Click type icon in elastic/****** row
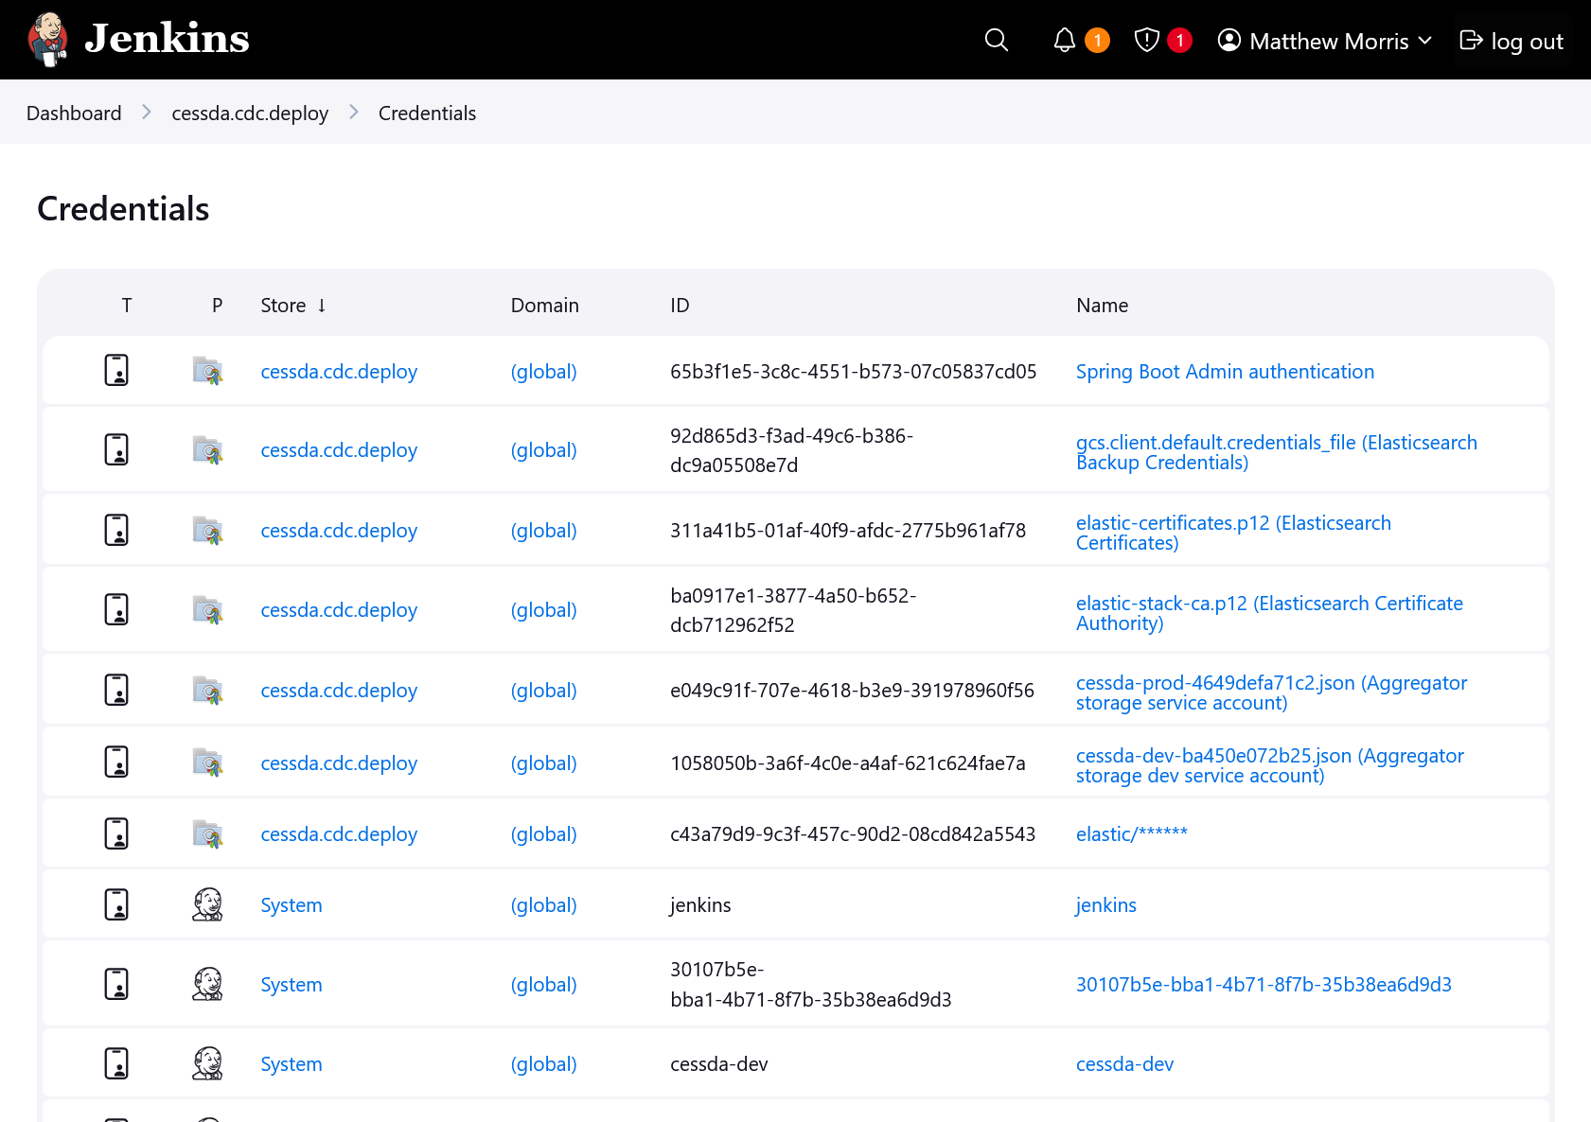Screen dimensions: 1591x1122 pyautogui.click(x=116, y=833)
